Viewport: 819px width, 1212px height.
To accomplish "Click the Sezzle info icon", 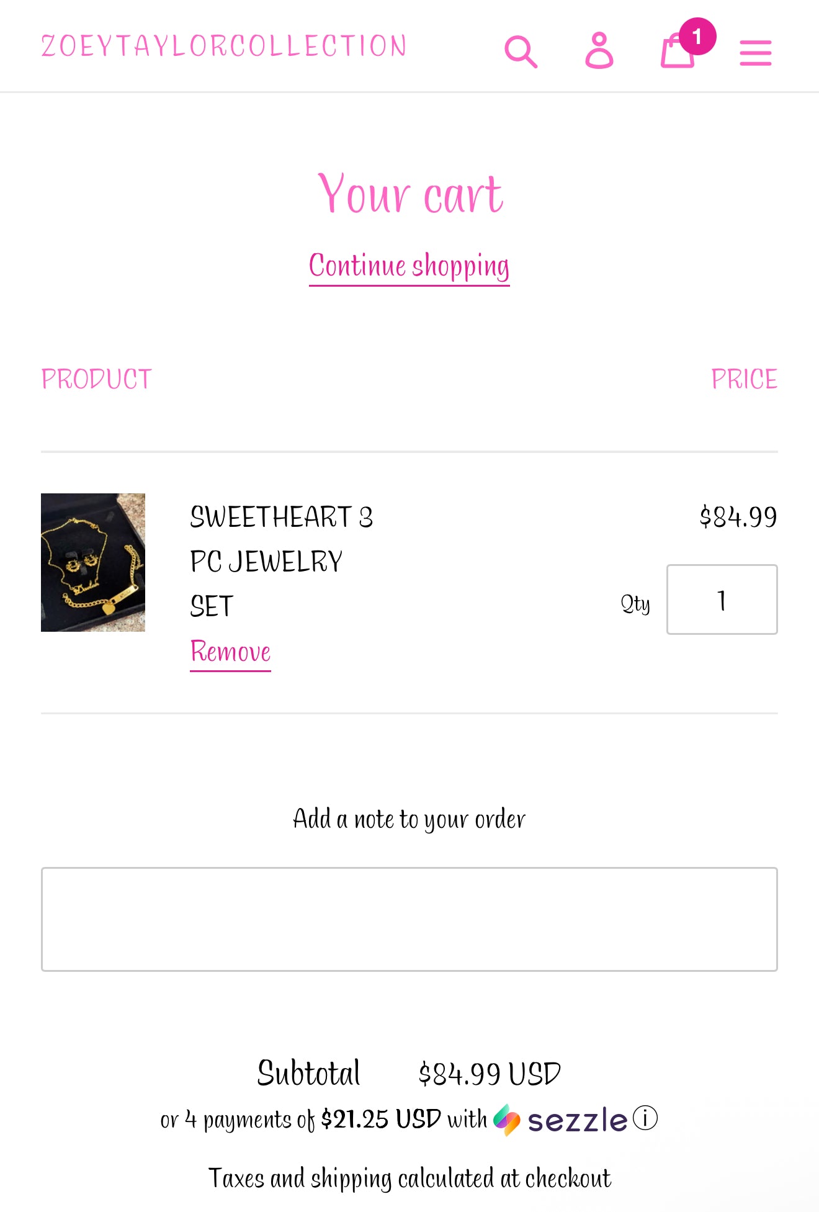I will [x=645, y=1118].
